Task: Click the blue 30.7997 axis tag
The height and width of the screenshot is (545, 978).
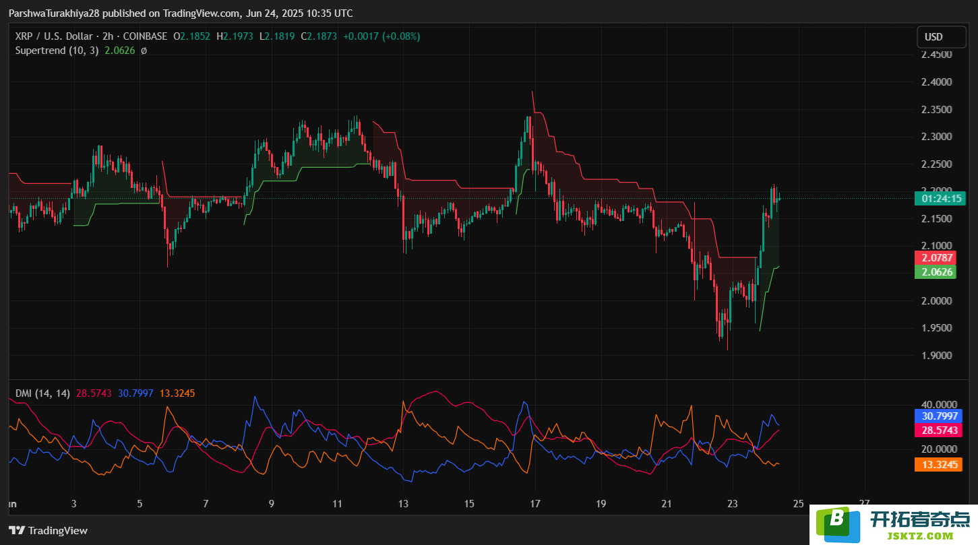Action: pyautogui.click(x=939, y=416)
